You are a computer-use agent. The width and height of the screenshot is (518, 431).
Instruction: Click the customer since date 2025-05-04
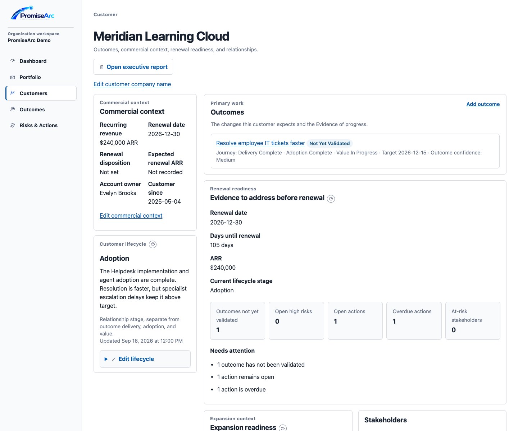coord(164,201)
